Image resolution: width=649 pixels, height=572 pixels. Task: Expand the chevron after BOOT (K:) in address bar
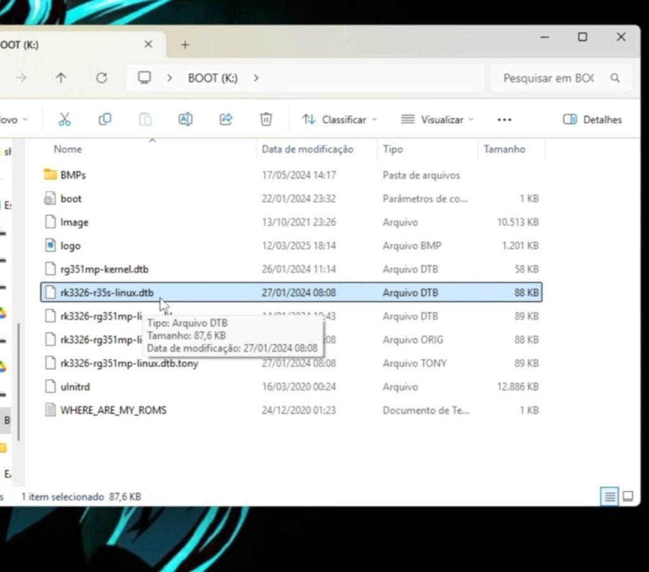256,78
